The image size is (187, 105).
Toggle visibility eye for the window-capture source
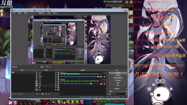56,87
